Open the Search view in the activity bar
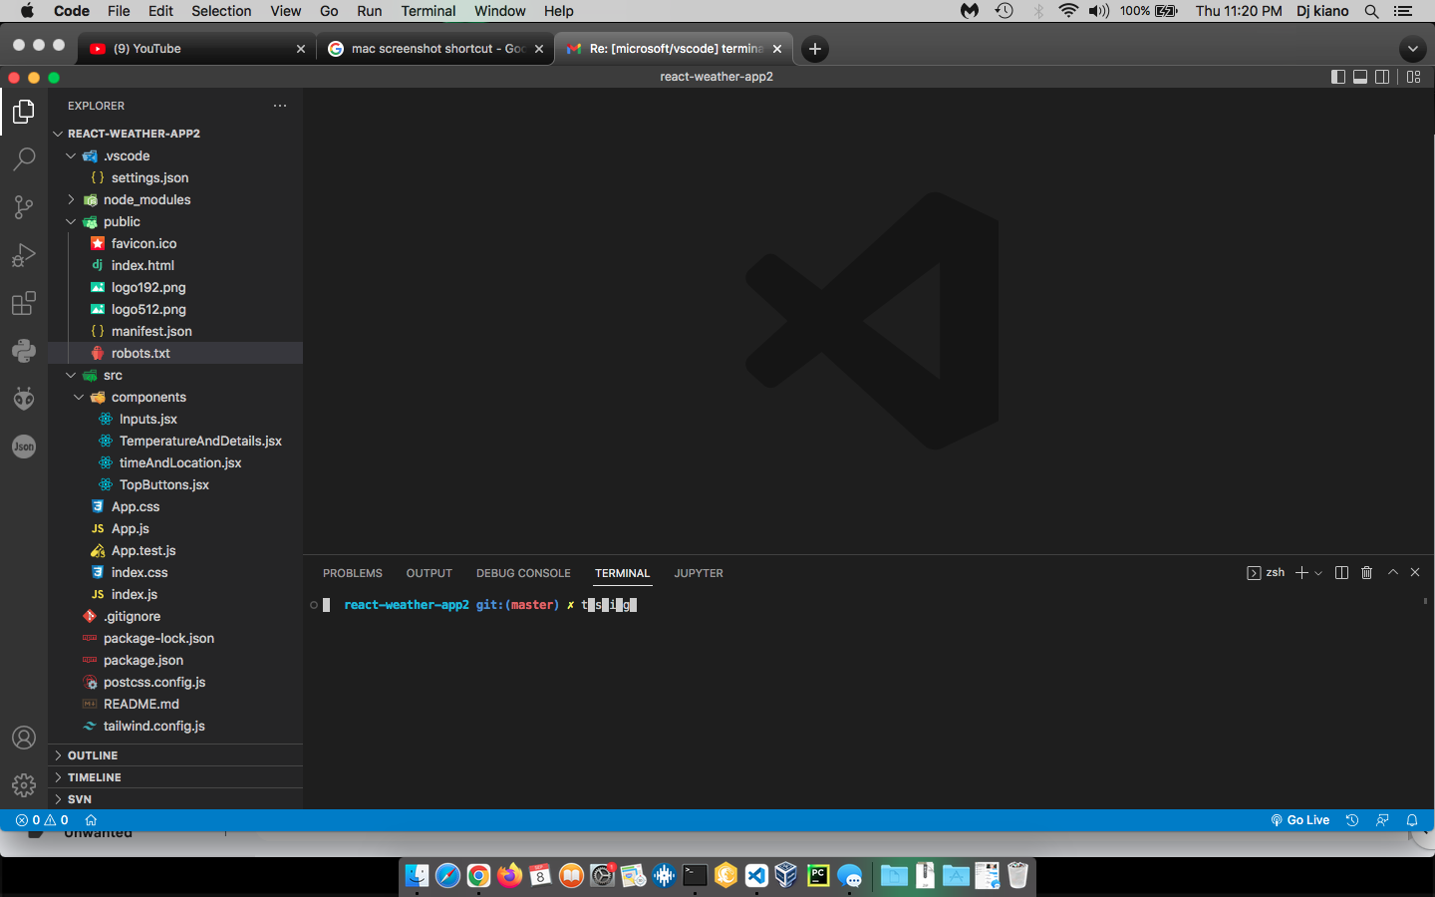This screenshot has height=897, width=1435. point(23,159)
